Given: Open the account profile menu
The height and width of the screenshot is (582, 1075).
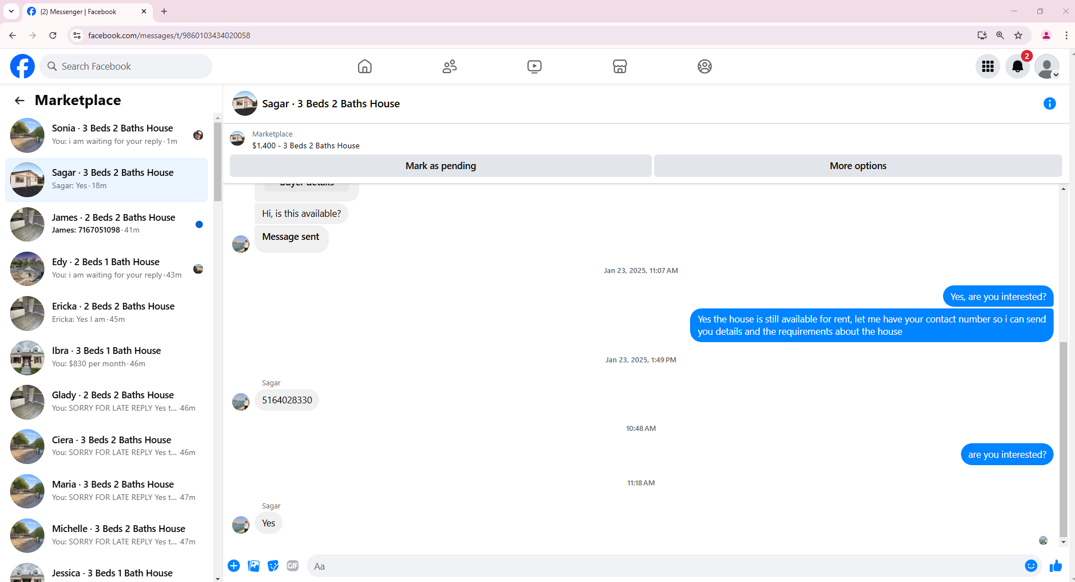Looking at the screenshot, I should click(x=1047, y=66).
